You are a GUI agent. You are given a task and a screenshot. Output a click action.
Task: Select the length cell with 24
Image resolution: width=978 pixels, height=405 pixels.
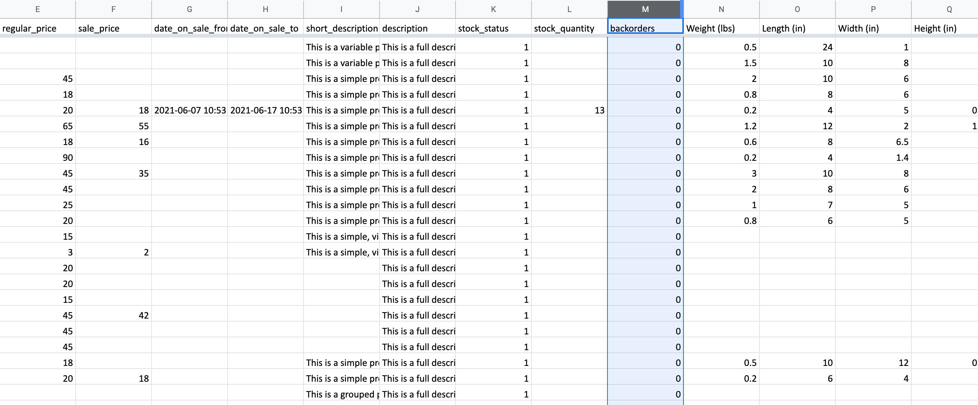pos(797,47)
